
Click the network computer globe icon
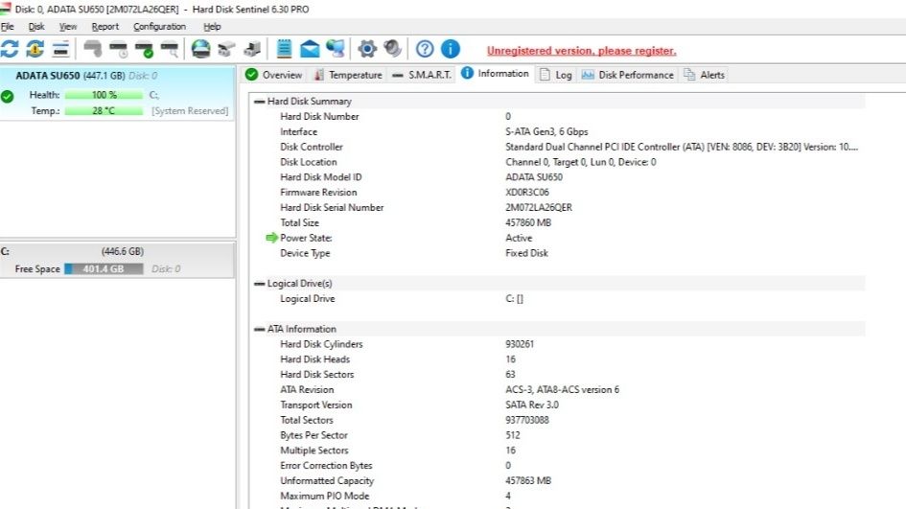[336, 49]
